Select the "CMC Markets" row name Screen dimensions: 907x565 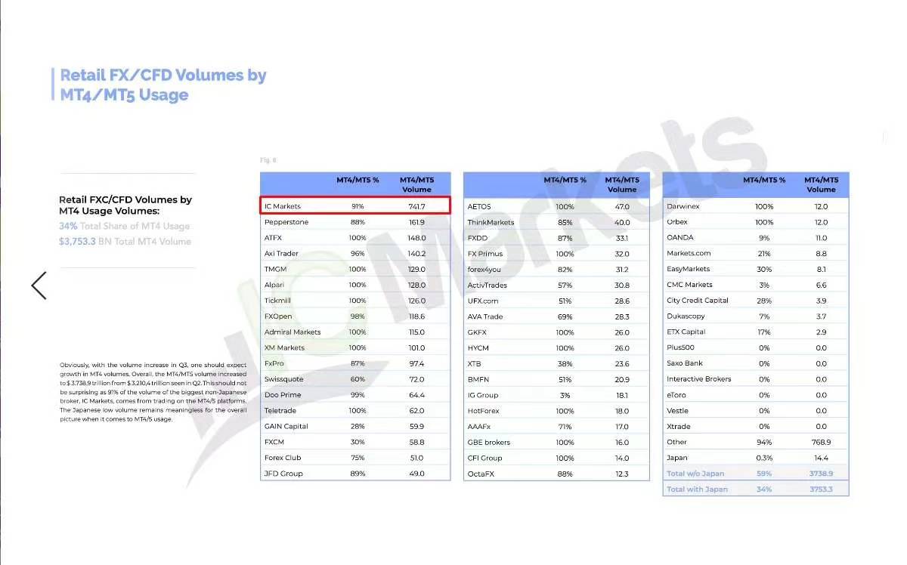click(x=689, y=285)
